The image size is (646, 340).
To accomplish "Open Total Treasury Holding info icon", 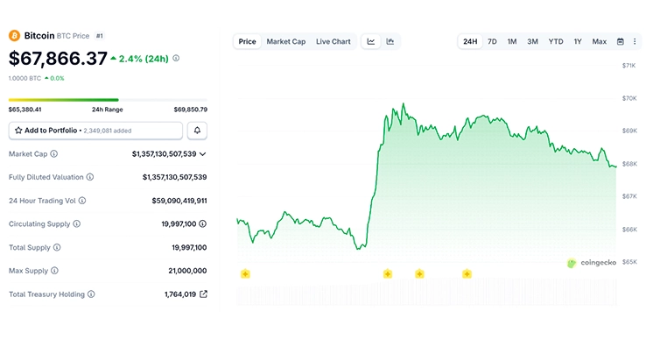I will [x=91, y=294].
